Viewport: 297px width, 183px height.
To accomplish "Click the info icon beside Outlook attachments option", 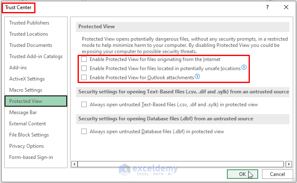I will click(x=197, y=77).
